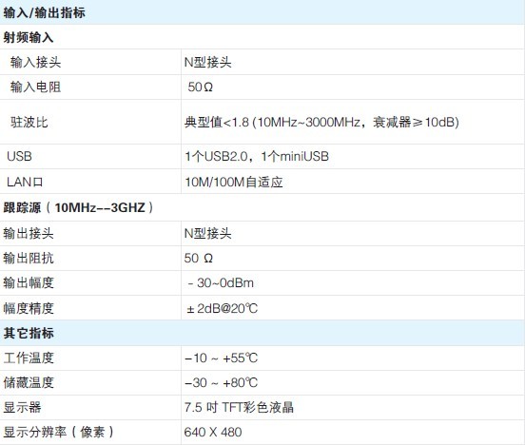Click the 输入电阻 row label
This screenshot has height=445, width=525.
click(35, 87)
